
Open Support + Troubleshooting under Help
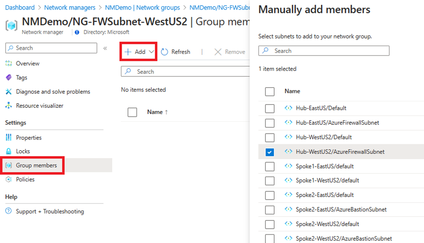(x=50, y=211)
